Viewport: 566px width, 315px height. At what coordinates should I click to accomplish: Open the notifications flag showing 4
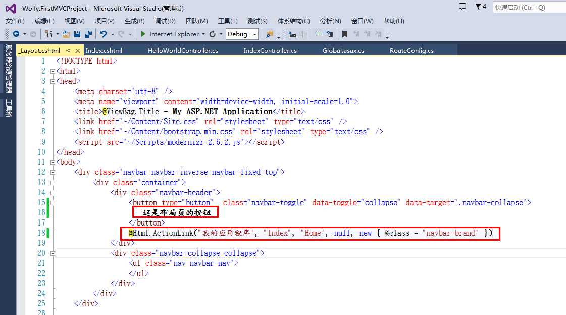click(x=481, y=7)
